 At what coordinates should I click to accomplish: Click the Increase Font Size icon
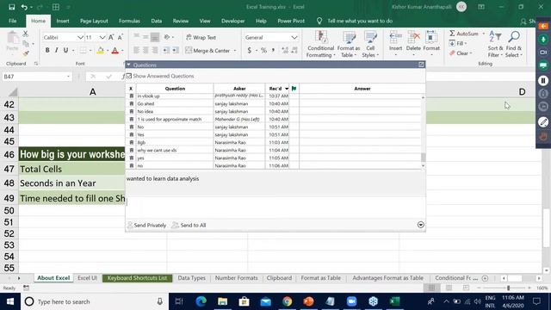(x=111, y=37)
